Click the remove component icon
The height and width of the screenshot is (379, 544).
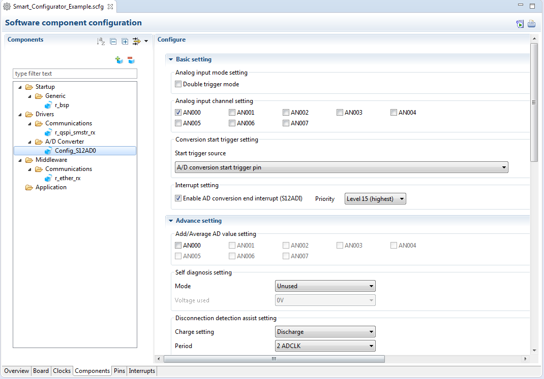[131, 60]
